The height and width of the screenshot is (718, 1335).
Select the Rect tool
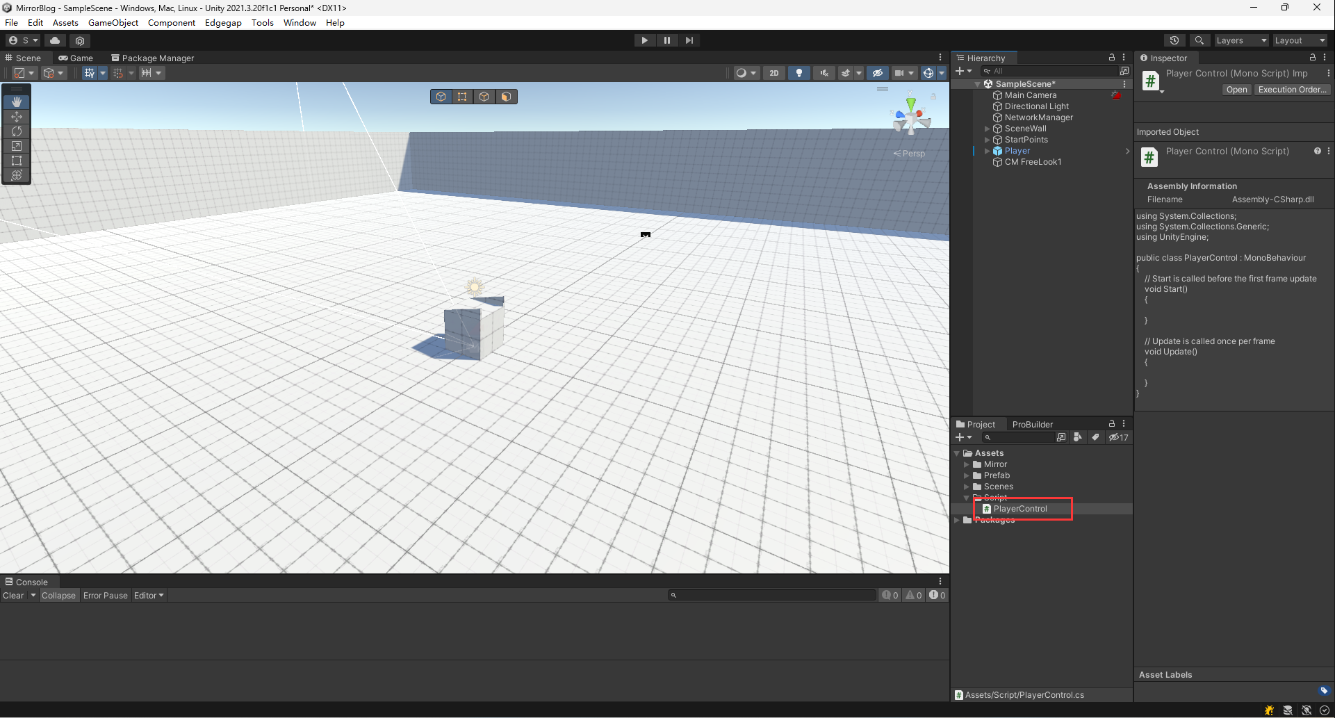point(17,161)
